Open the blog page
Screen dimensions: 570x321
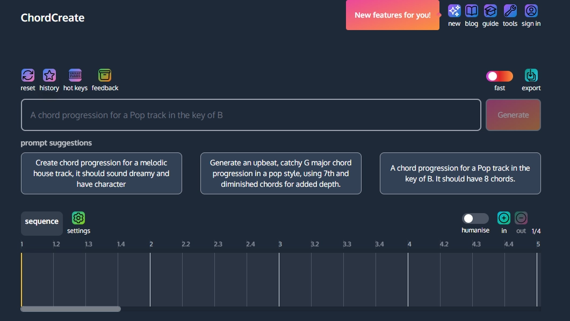tap(471, 10)
